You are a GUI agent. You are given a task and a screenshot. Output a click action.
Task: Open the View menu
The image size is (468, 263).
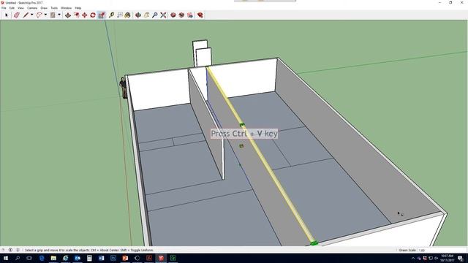(20, 8)
